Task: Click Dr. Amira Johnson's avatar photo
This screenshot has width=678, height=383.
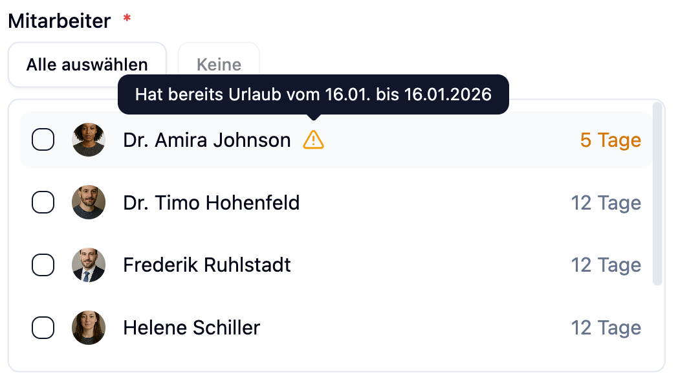Action: (89, 140)
